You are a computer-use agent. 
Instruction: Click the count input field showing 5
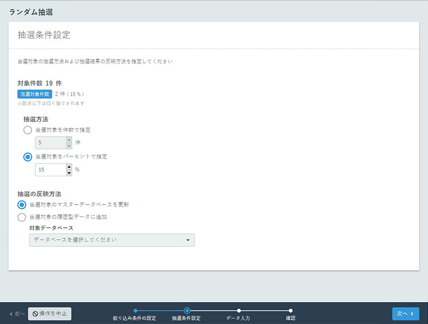tap(51, 143)
